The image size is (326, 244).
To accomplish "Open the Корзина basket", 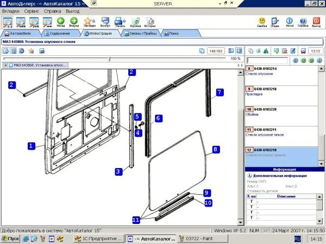I will [135, 22].
